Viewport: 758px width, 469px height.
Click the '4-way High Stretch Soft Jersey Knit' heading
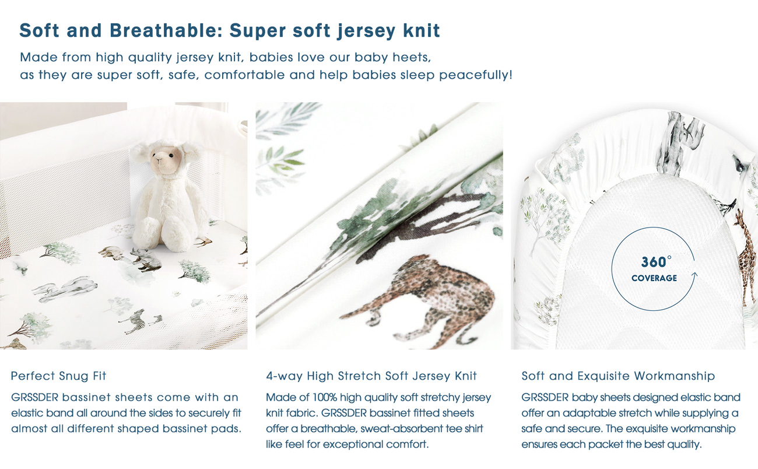tap(371, 376)
